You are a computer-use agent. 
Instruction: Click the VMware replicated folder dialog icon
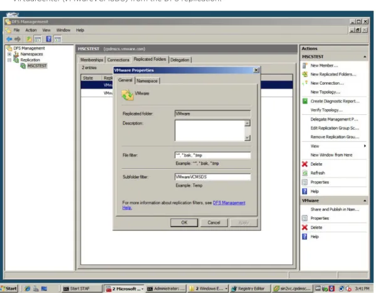pyautogui.click(x=127, y=95)
